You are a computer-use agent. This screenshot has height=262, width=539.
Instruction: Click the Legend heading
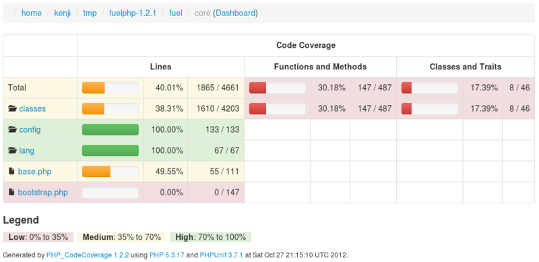pos(21,220)
